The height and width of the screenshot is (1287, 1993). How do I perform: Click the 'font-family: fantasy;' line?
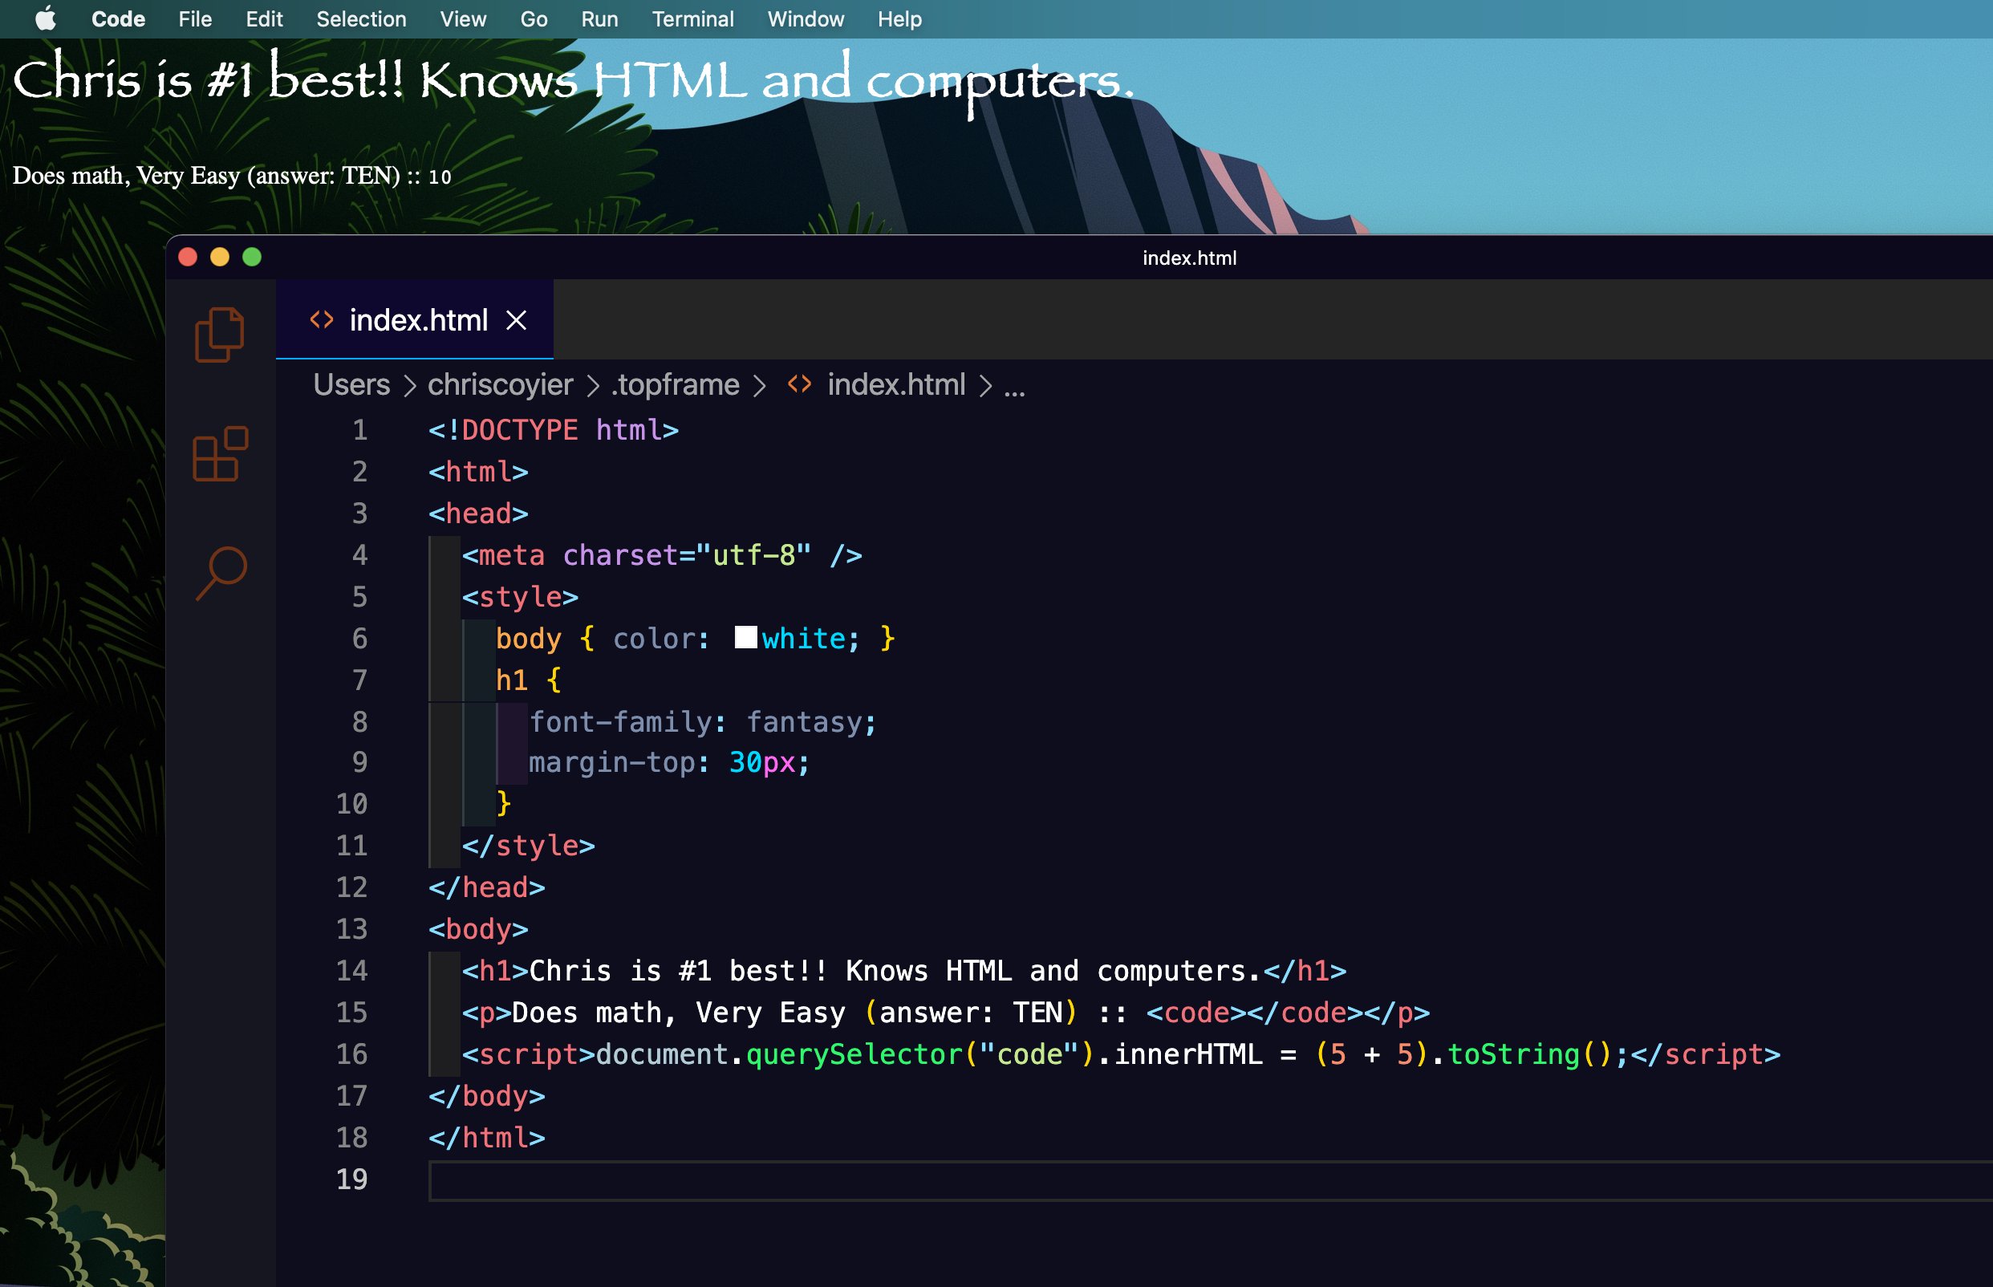[703, 721]
